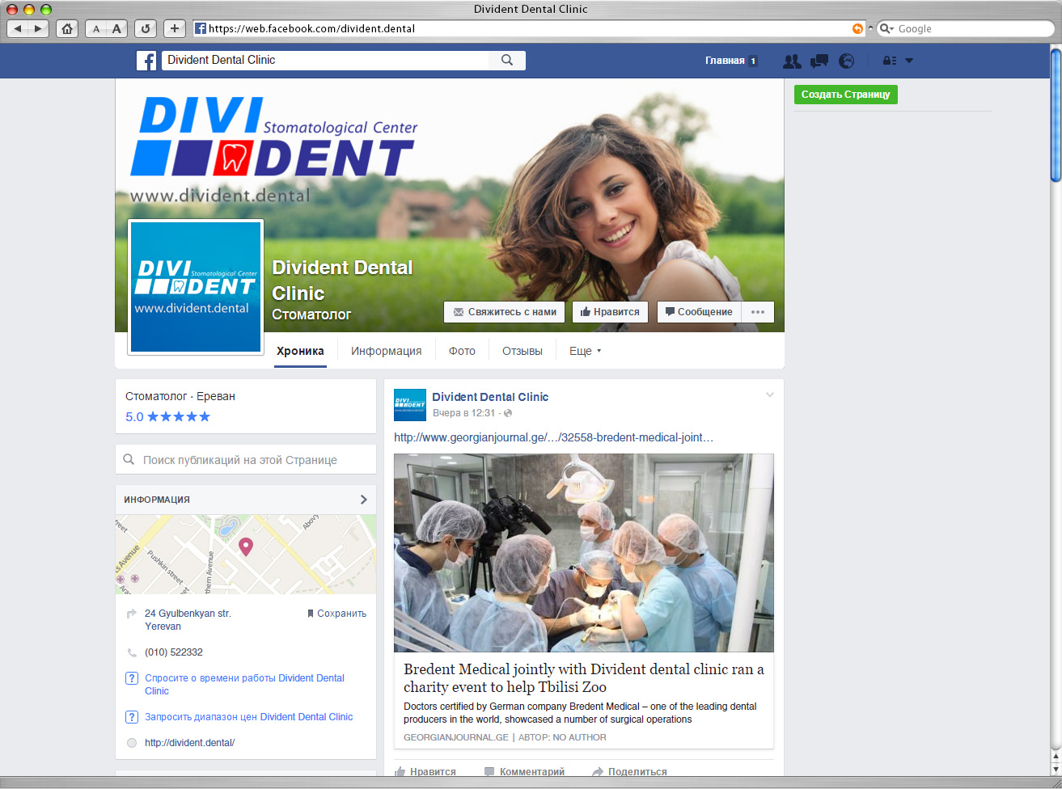This screenshot has height=789, width=1062.
Task: Select the 'Хроника' tab
Action: (300, 351)
